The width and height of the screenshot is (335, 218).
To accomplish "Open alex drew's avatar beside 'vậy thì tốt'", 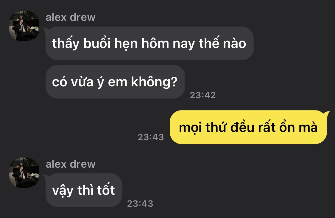I will pos(24,173).
